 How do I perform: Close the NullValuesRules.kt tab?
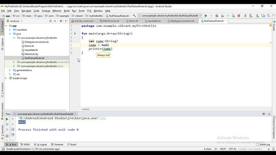click(226, 21)
